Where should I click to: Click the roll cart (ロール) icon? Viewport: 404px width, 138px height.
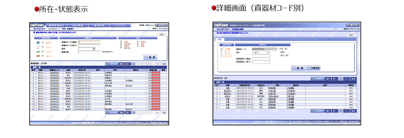pyautogui.click(x=38, y=48)
